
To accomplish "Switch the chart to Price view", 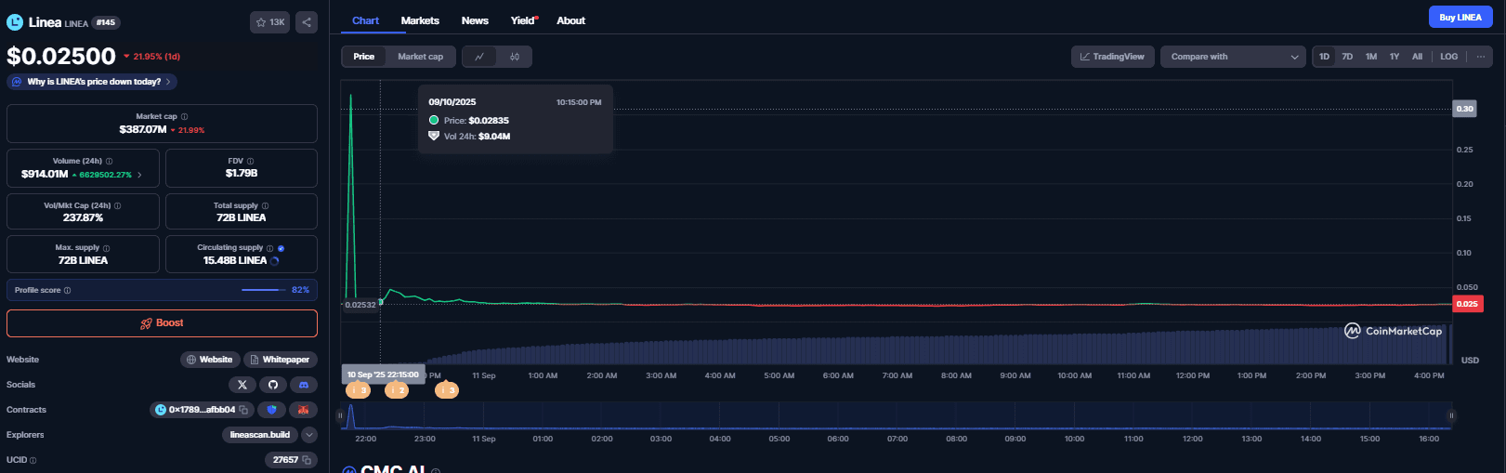I will click(x=364, y=57).
